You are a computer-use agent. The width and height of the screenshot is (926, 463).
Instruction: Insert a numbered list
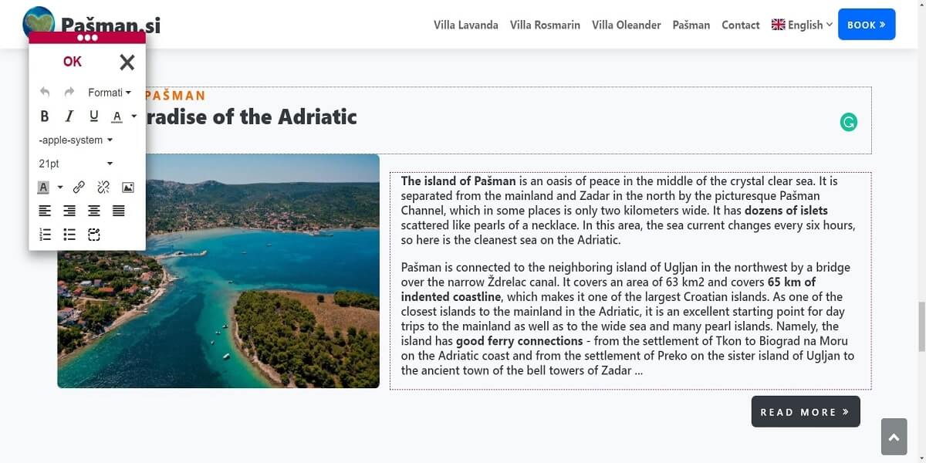click(46, 235)
